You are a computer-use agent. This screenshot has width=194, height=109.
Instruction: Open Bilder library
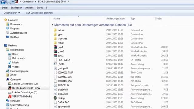click(15, 54)
